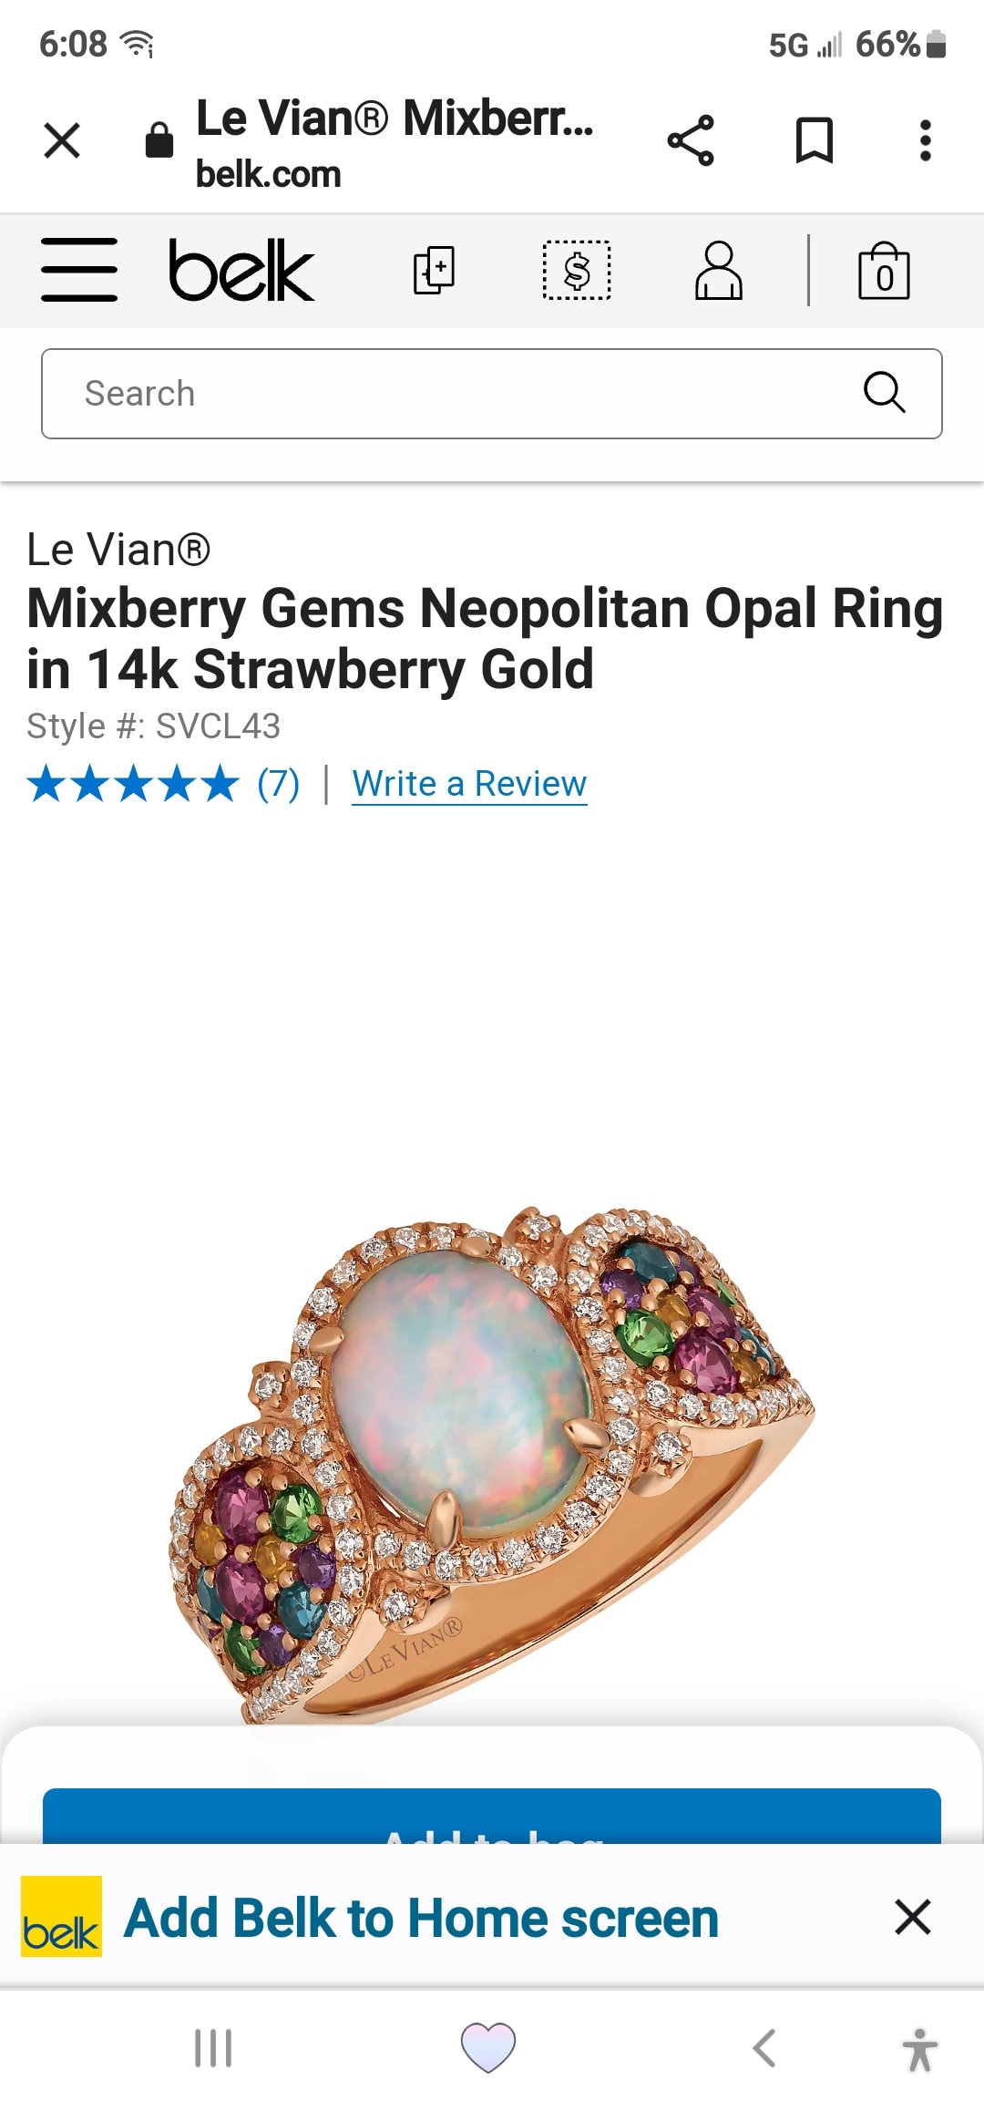This screenshot has width=984, height=2111.
Task: Dismiss the Add to Home screen banner
Action: [x=912, y=1917]
